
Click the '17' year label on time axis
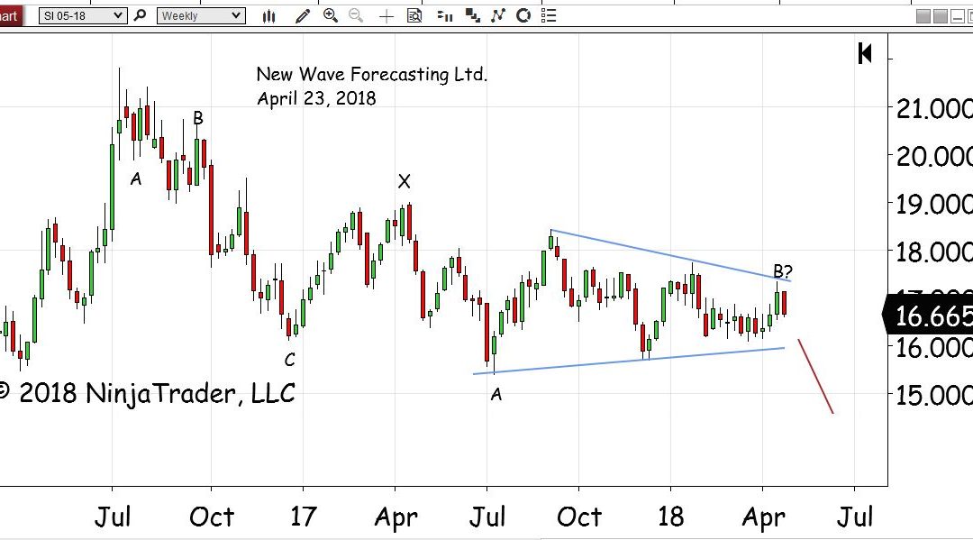pyautogui.click(x=303, y=517)
